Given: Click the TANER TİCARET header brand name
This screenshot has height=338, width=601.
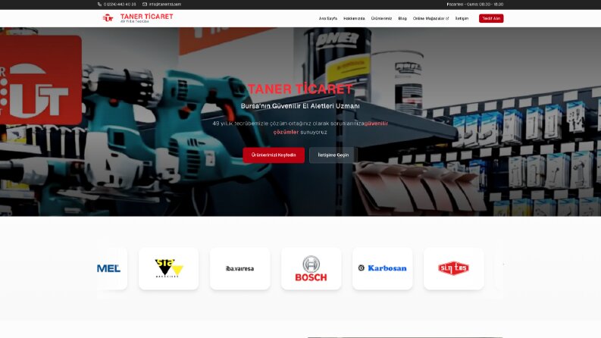Looking at the screenshot, I should [147, 17].
